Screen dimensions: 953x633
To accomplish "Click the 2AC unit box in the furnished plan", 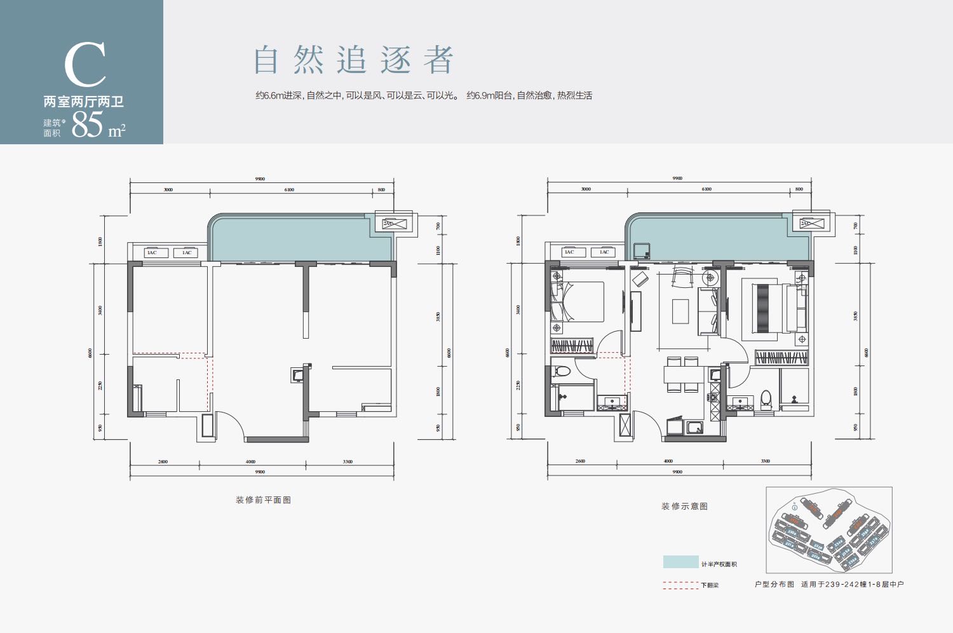I will (x=812, y=223).
